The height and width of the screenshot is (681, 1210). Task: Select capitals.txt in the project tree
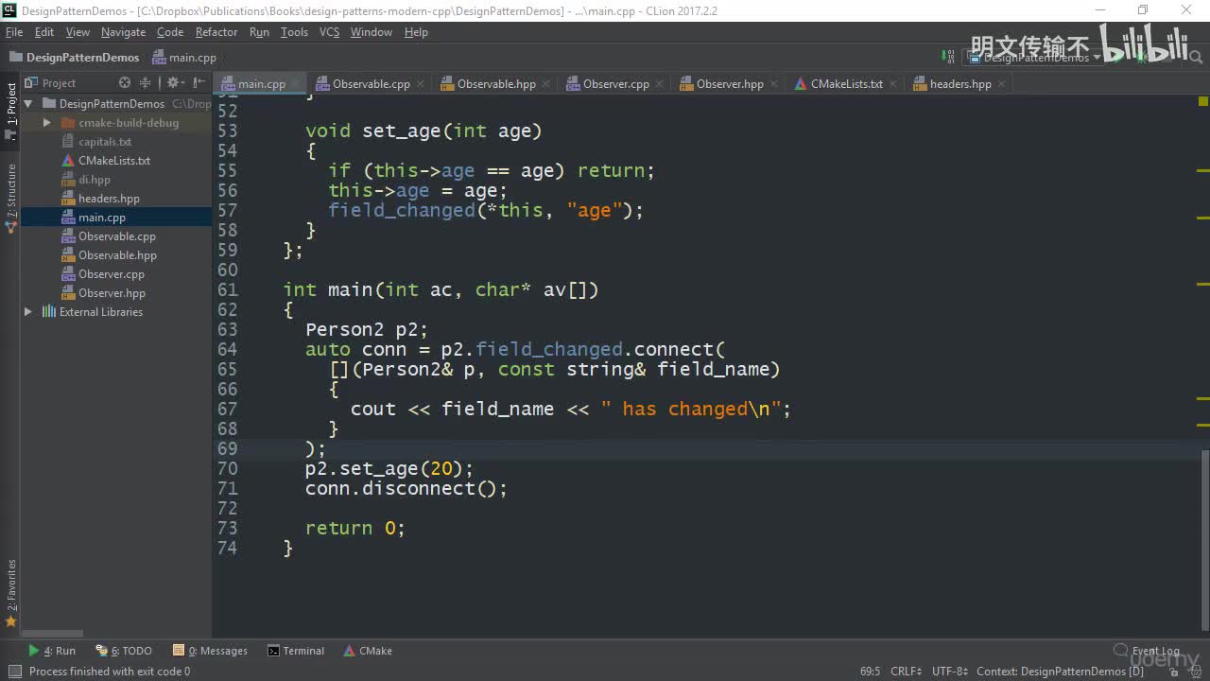tap(105, 142)
